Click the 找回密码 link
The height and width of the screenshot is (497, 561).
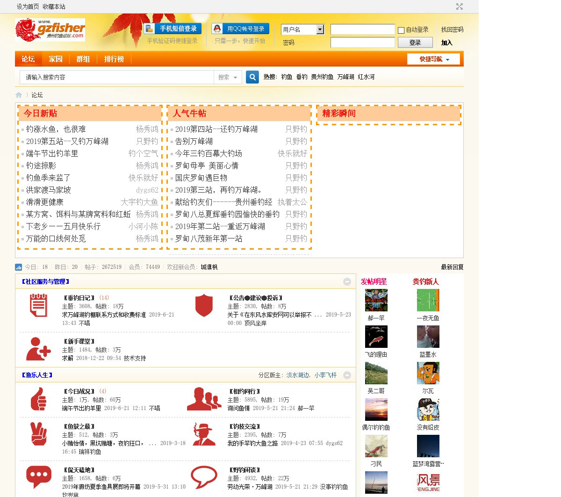452,29
